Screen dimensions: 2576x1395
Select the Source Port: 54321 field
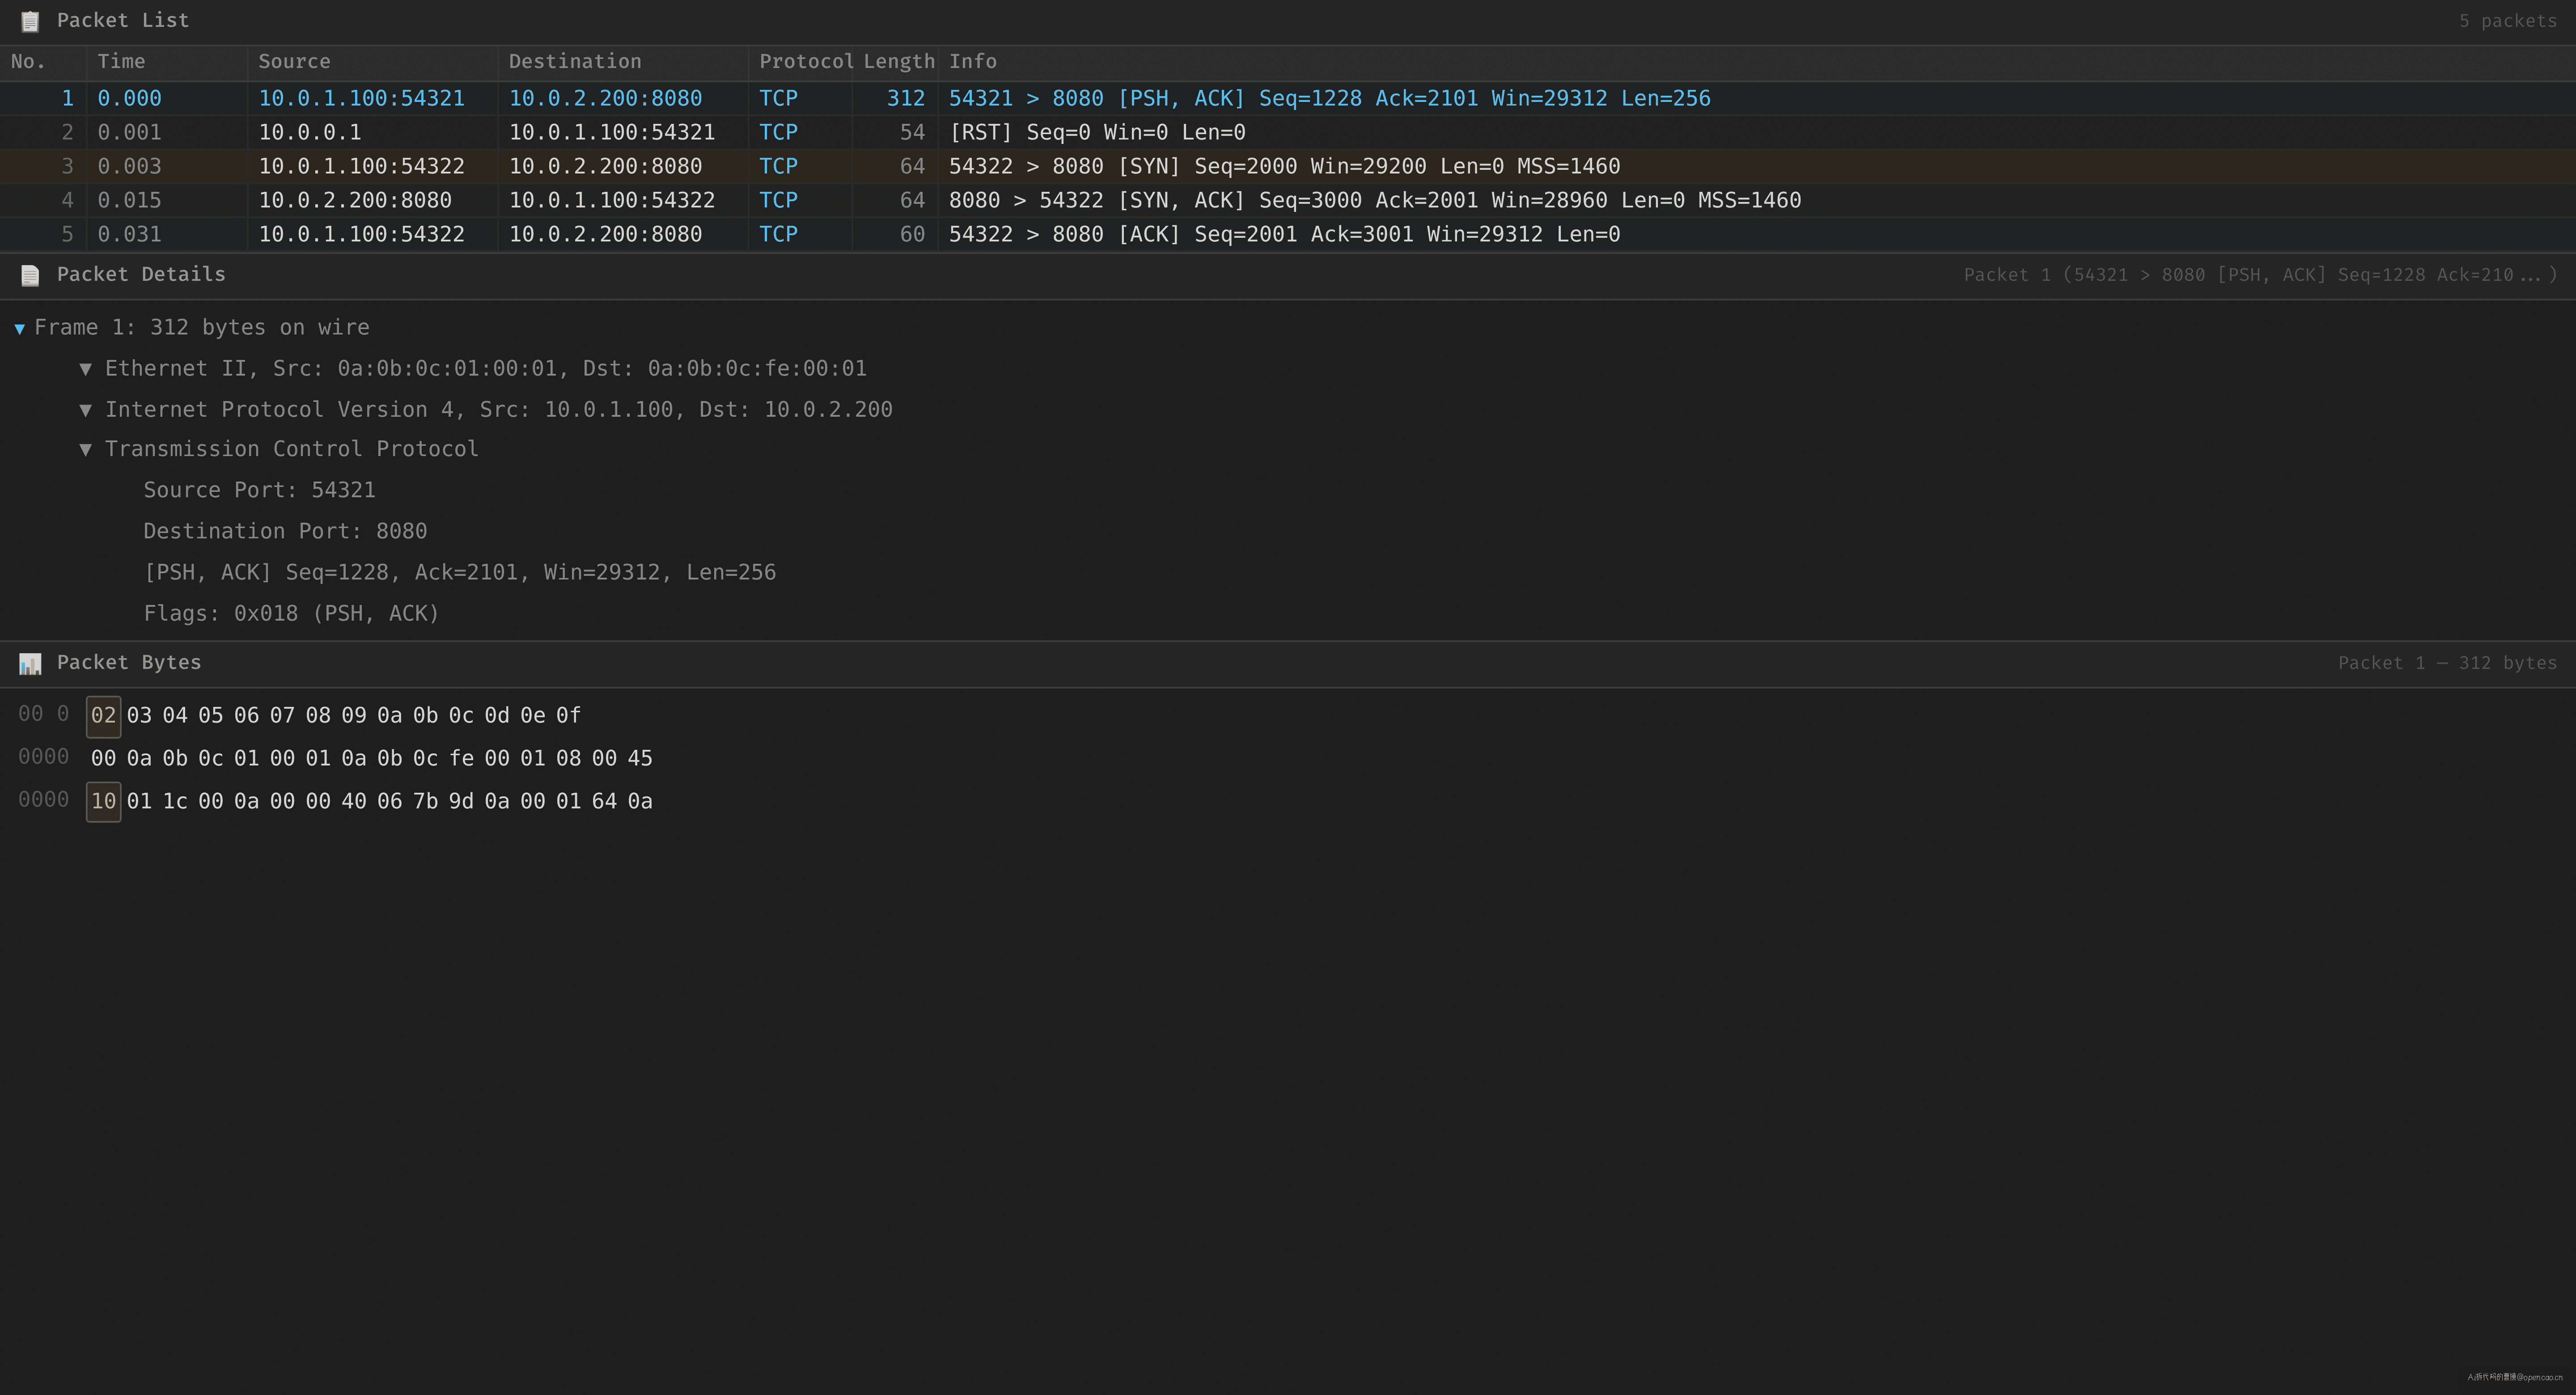[259, 490]
